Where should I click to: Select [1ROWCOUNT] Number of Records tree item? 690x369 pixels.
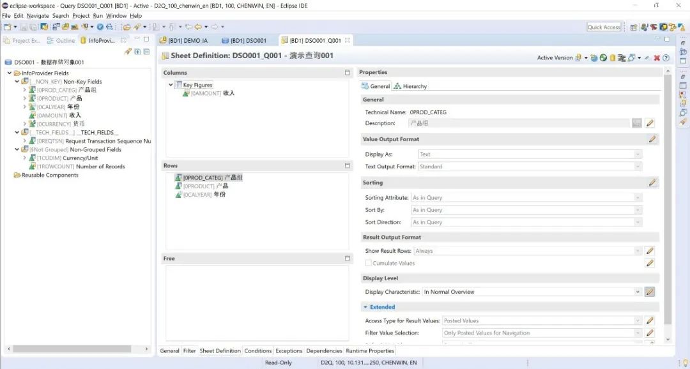(x=77, y=166)
